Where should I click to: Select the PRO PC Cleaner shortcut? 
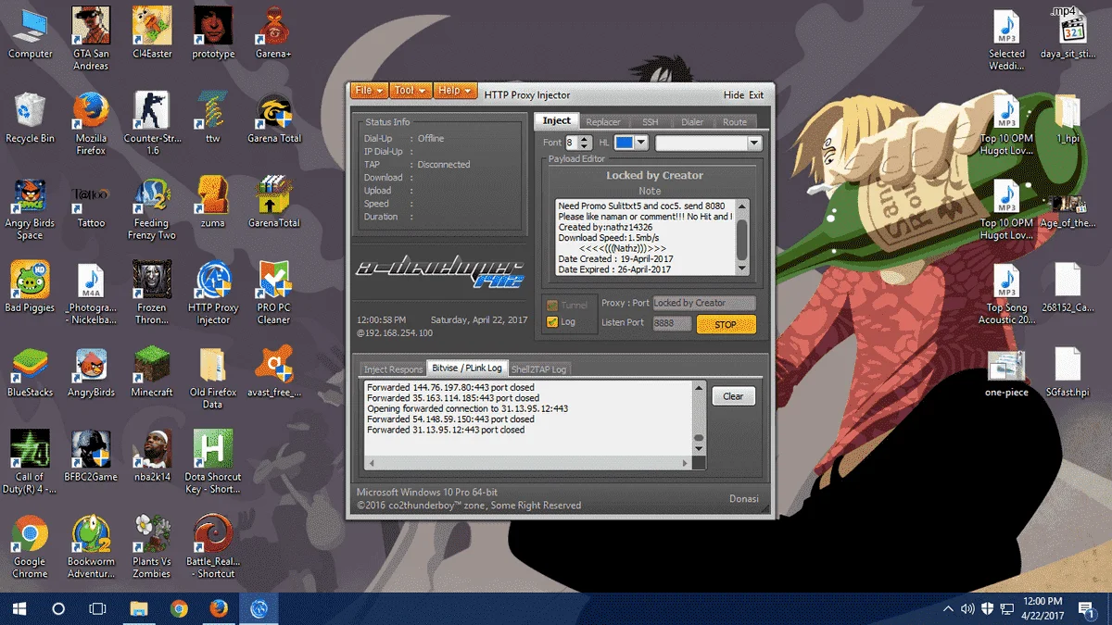coord(274,293)
